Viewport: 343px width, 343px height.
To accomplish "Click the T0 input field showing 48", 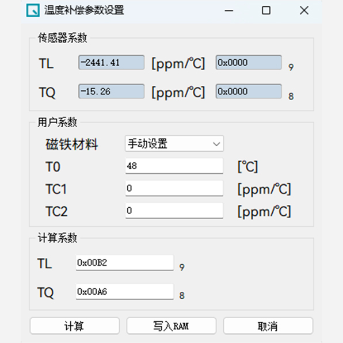I will point(174,166).
